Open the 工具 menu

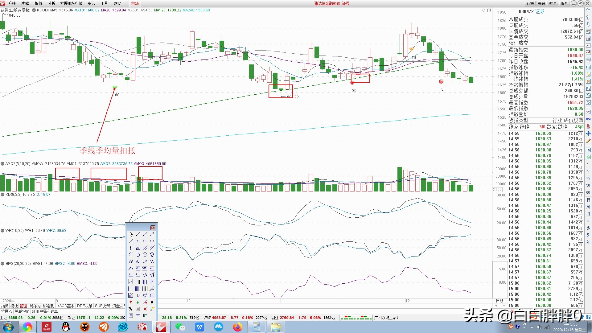coord(104,3)
